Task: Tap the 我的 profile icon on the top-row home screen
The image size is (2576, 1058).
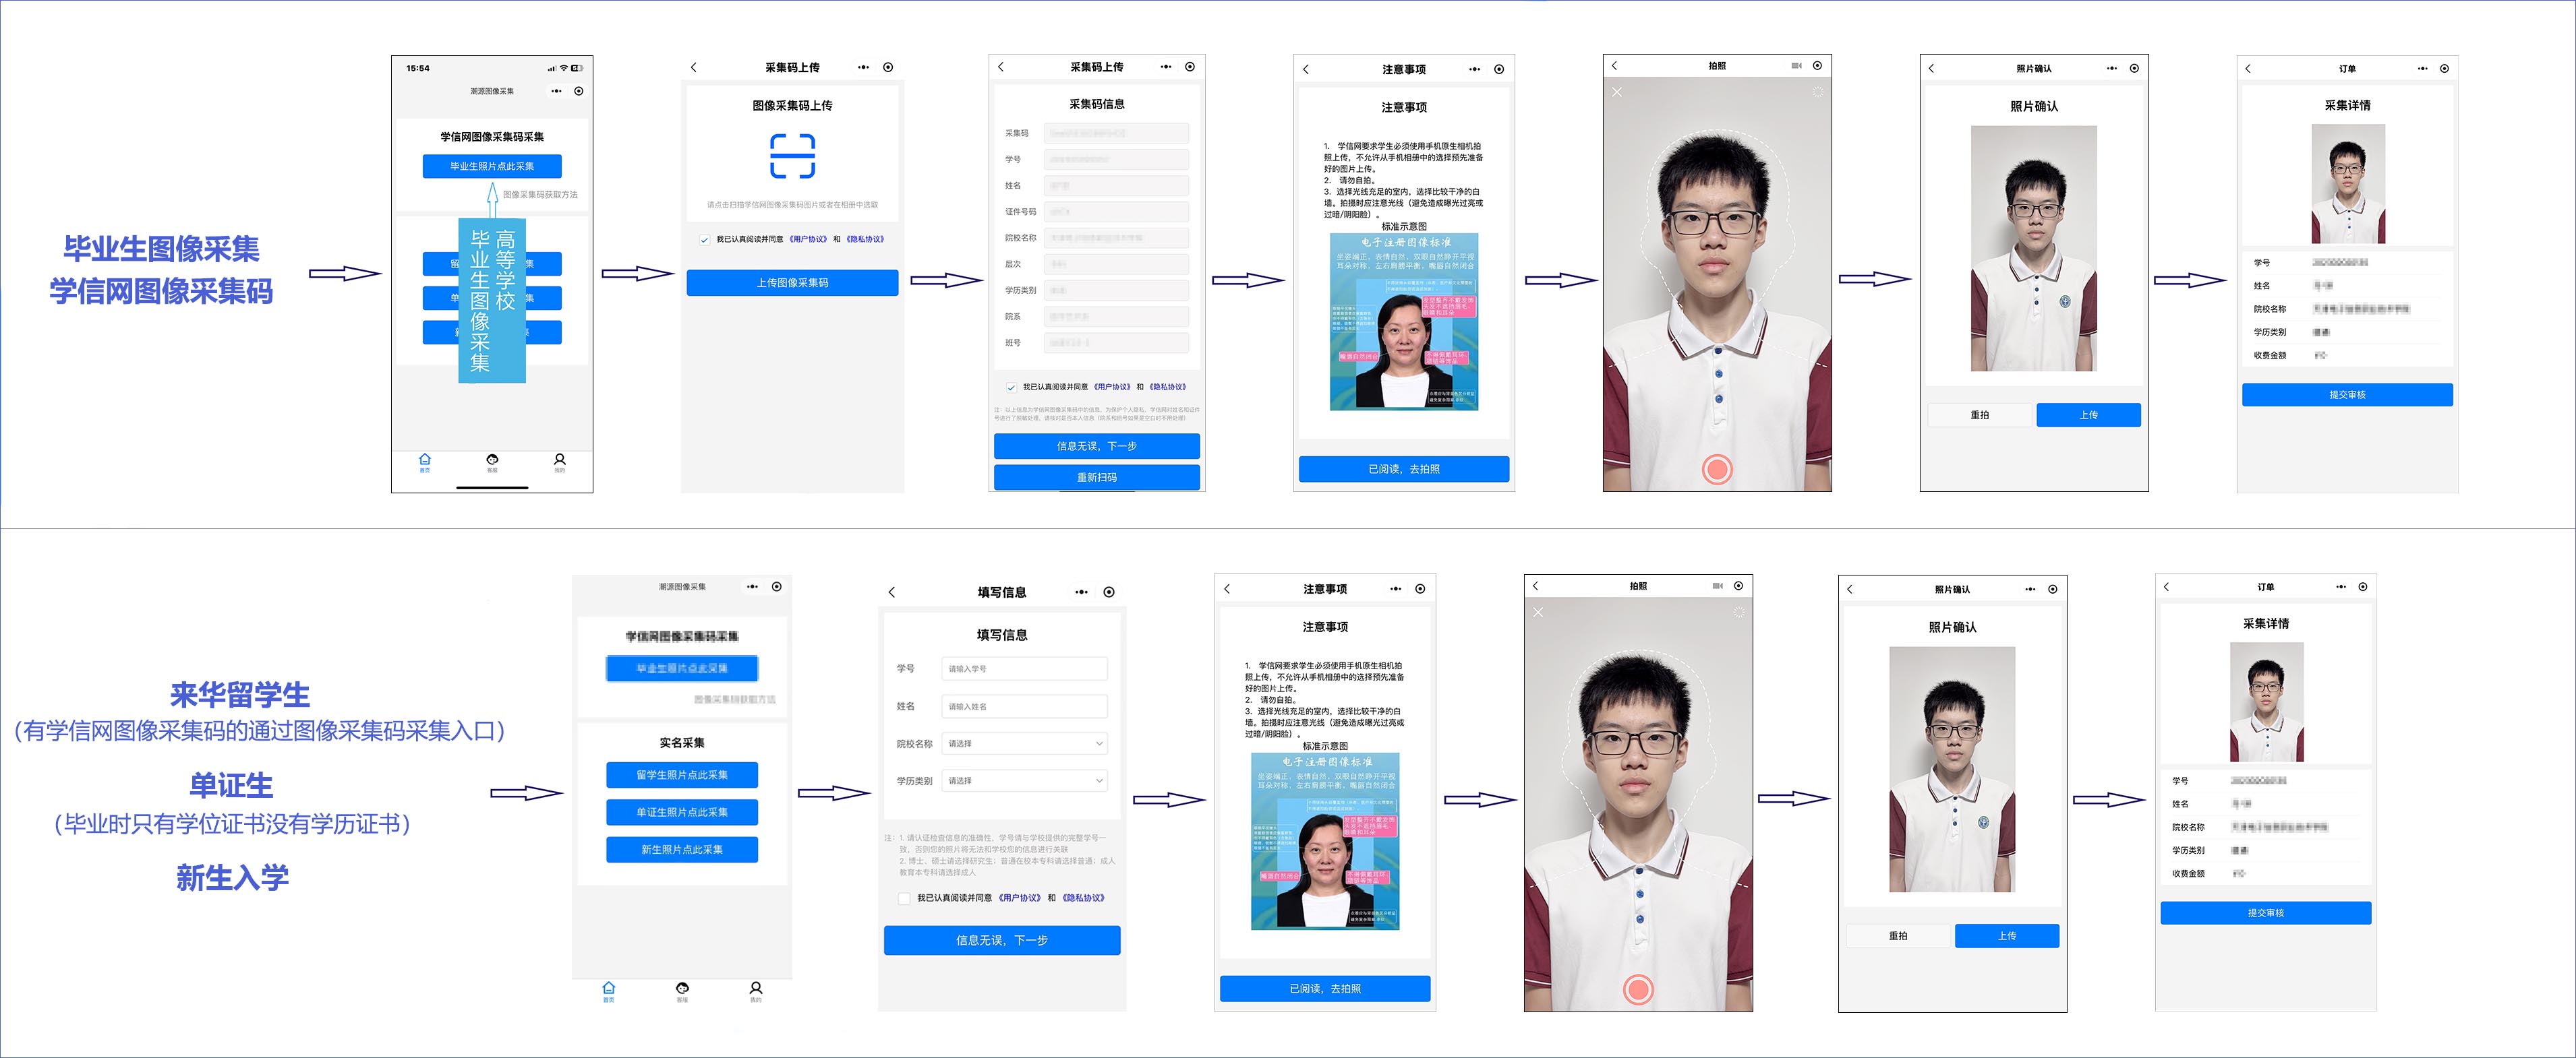Action: click(560, 460)
